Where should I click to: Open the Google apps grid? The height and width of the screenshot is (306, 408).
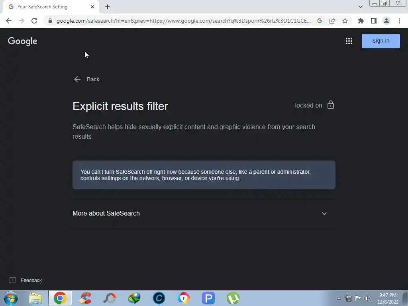pyautogui.click(x=349, y=41)
